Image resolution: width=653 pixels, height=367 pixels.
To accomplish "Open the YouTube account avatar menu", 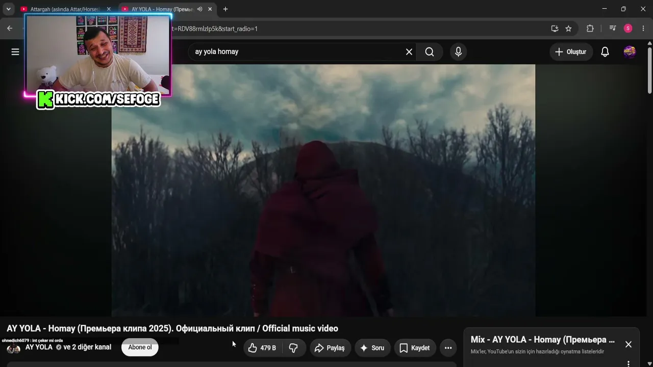I will [630, 51].
